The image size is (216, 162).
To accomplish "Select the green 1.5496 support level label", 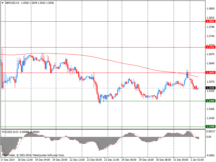I will 211,101.
